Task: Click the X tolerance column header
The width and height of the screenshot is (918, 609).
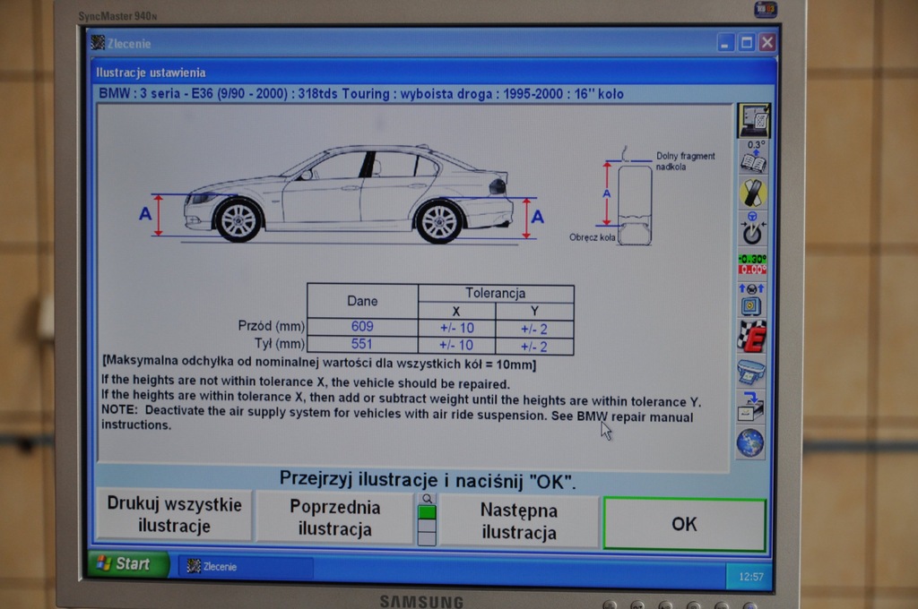Action: click(456, 312)
